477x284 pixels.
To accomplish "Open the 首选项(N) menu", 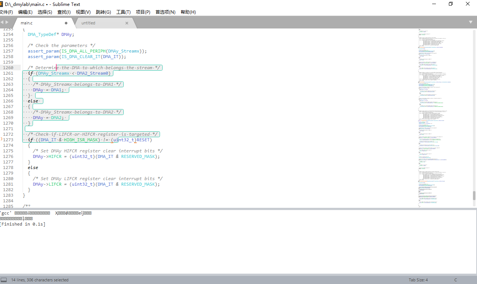I will pyautogui.click(x=165, y=12).
